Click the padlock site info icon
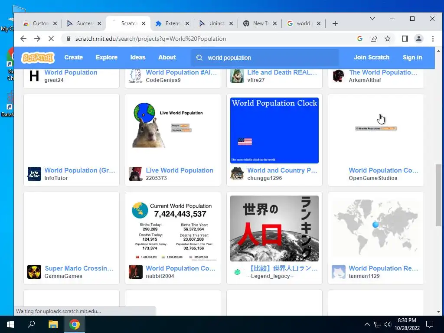This screenshot has height=333, width=444. [x=68, y=39]
